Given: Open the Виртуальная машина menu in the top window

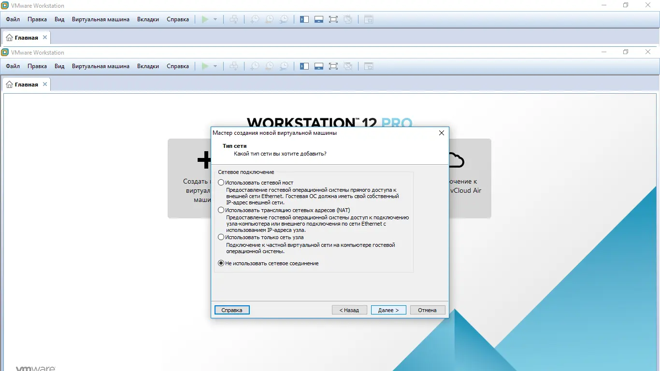Looking at the screenshot, I should [x=100, y=19].
